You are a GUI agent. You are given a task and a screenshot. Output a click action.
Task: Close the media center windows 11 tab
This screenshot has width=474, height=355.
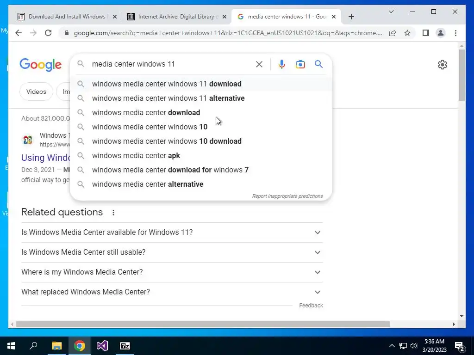[x=334, y=17]
